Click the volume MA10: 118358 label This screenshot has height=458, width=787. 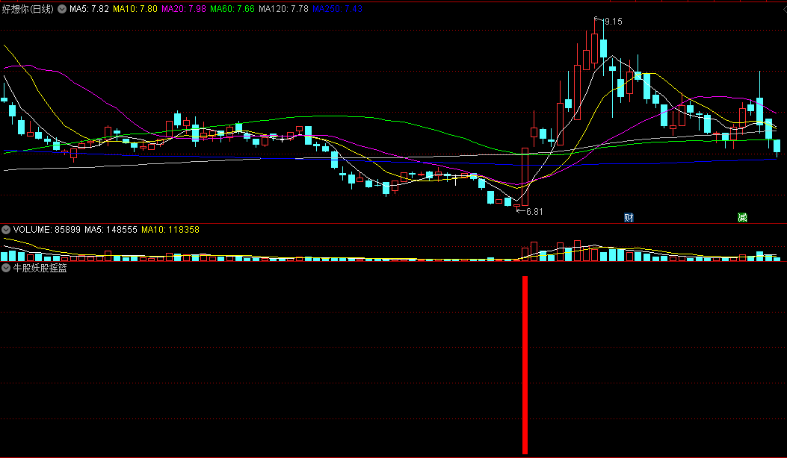coord(170,230)
